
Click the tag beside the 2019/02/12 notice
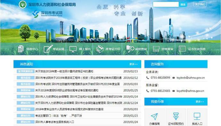[x=26, y=78]
